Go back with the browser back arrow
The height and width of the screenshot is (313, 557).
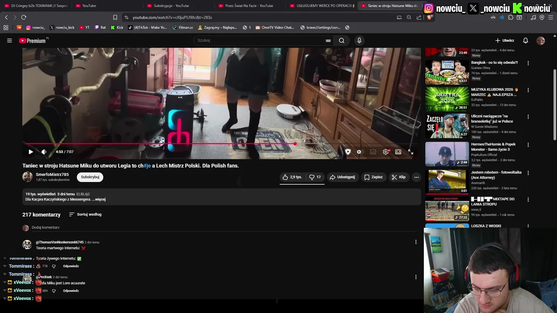[6, 17]
